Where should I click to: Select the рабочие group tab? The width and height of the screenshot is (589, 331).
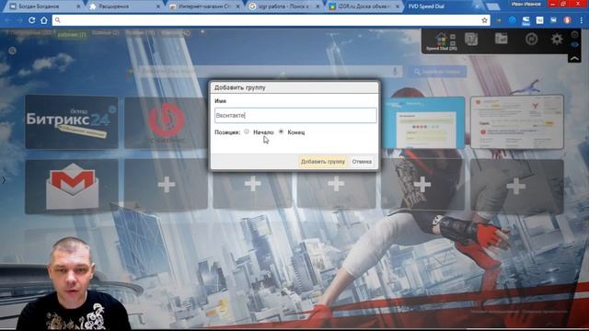click(x=72, y=34)
